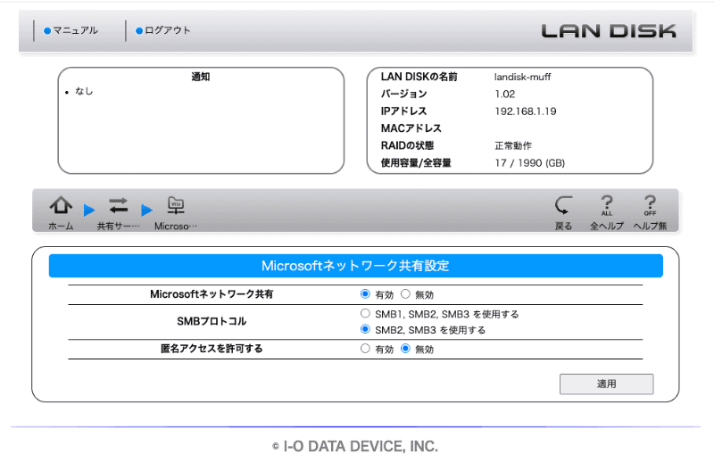Viewport: 714px width, 462px height.
Task: Enable Microsoftネットワーク共有 with 有効 radio
Action: point(365,294)
